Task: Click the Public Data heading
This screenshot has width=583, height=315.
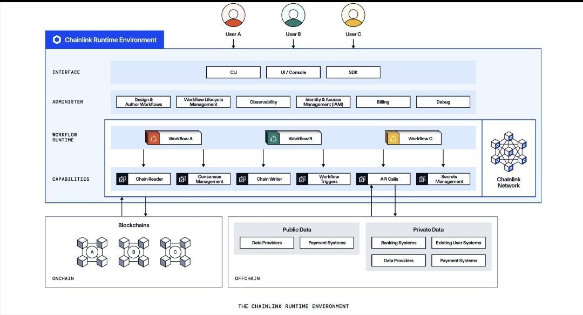Action: point(297,230)
